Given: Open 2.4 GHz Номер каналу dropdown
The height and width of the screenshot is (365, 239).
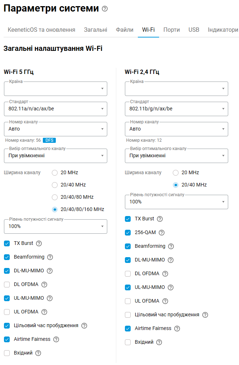Looking at the screenshot, I should (x=176, y=129).
